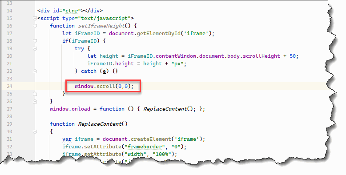Collapse the if(iFrameID) block fold marker
346x175 pixels.
point(35,41)
